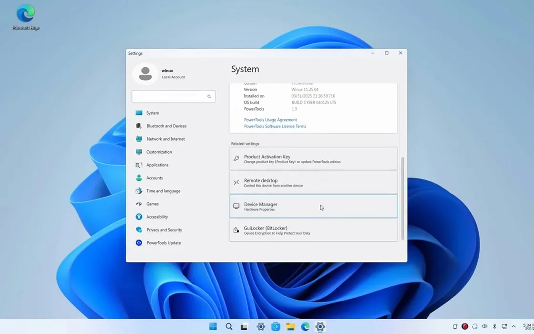Click the Winux 11.25.04 version value
Screen dimensions: 534x334
point(305,89)
